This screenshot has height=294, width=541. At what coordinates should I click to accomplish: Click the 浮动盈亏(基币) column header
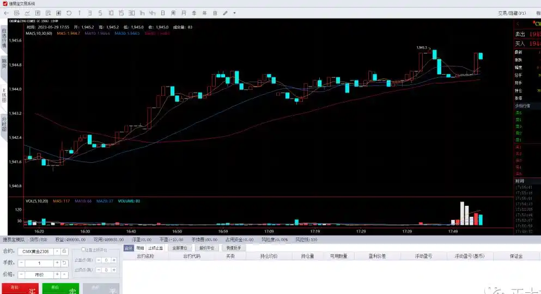coord(470,256)
